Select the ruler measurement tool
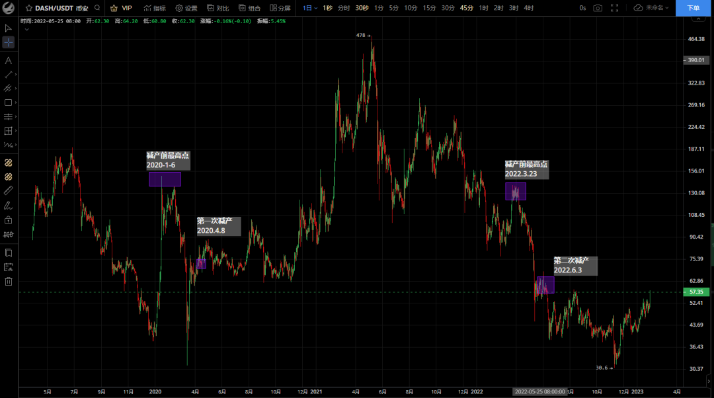Screen dimensions: 714x398 tap(9, 190)
